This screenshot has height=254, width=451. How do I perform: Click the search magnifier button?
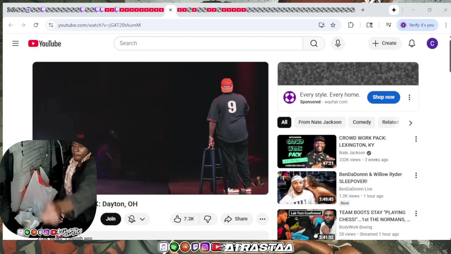click(x=314, y=43)
